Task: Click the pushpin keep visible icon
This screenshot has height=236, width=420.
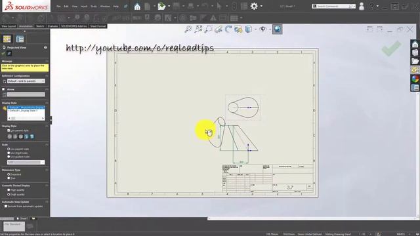Action: tap(9, 54)
